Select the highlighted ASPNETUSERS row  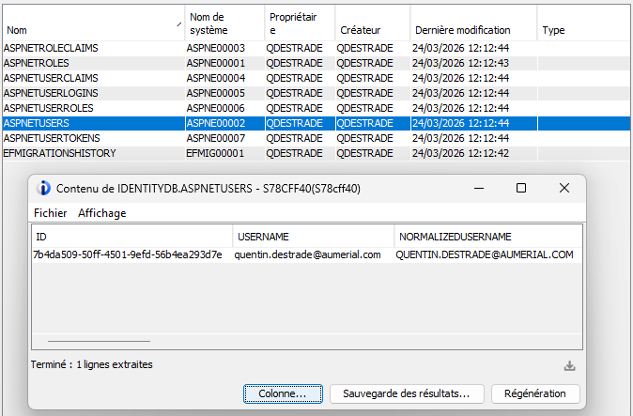point(316,123)
